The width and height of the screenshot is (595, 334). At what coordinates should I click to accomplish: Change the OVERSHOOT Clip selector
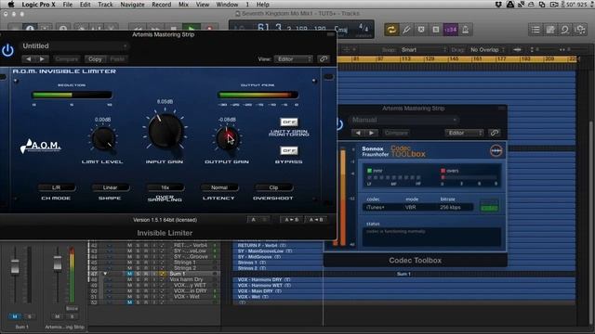point(273,187)
